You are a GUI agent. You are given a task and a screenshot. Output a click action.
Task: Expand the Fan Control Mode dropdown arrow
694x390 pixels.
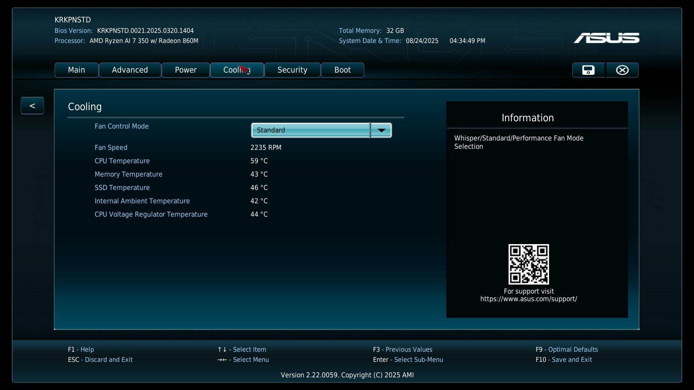381,130
